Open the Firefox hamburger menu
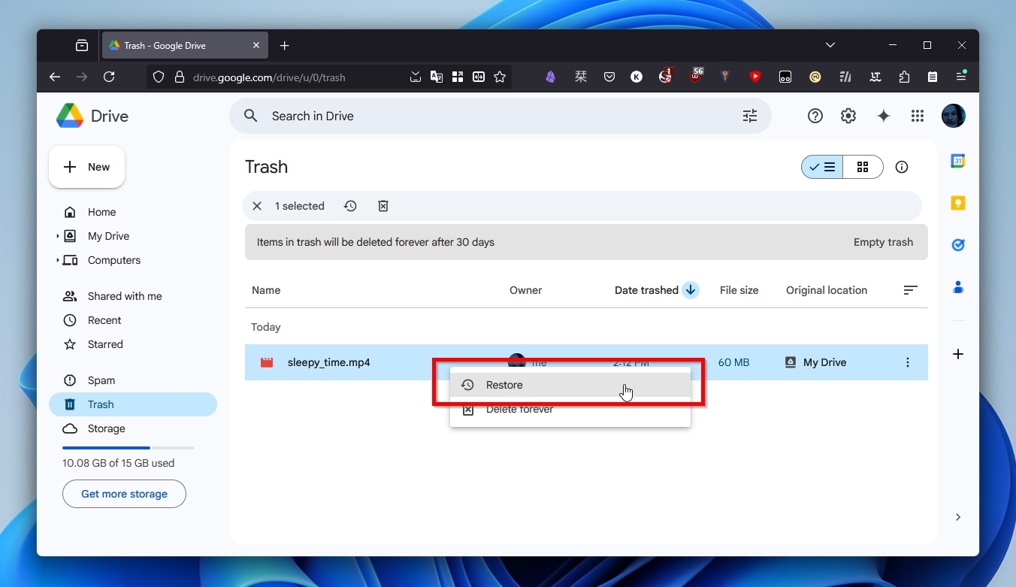1016x587 pixels. pos(961,77)
